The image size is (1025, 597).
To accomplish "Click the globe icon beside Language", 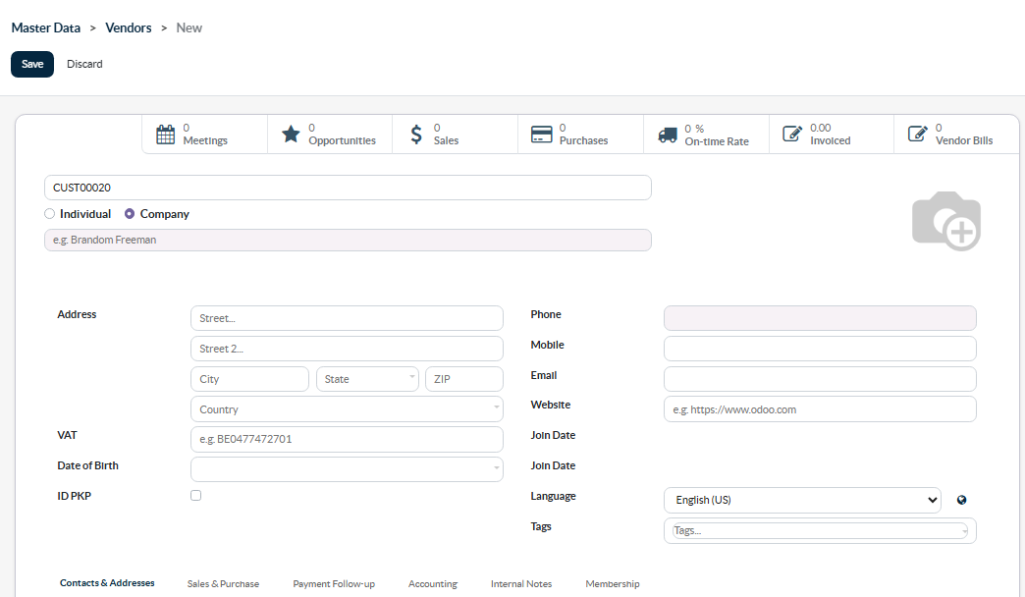I will 961,500.
